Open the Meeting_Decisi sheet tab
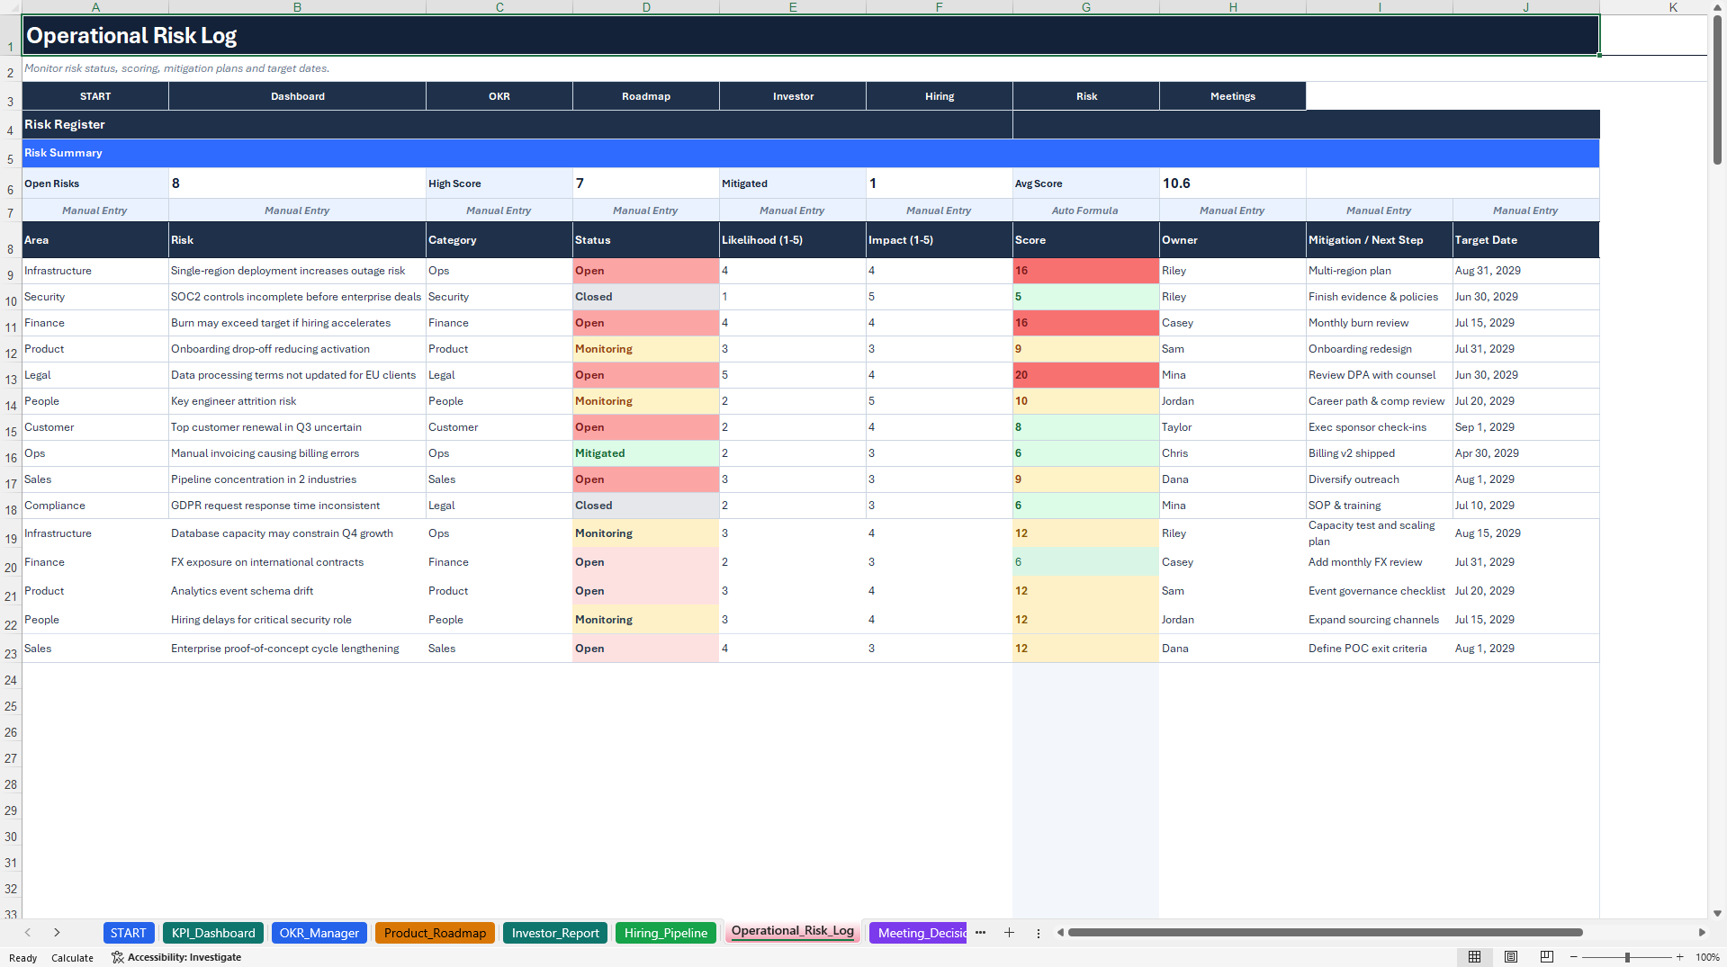1727x967 pixels. click(918, 933)
